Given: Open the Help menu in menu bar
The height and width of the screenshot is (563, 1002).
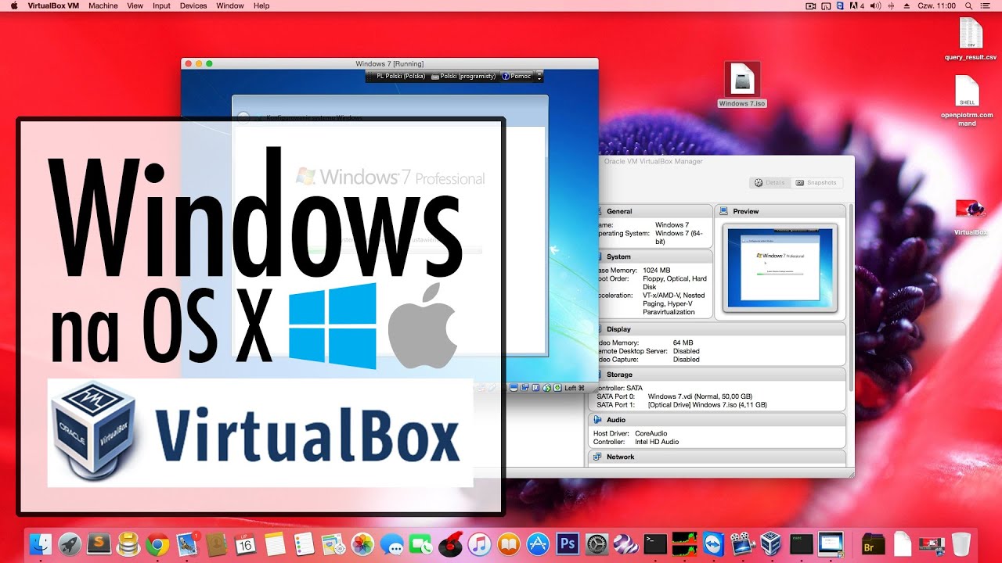Looking at the screenshot, I should [261, 5].
